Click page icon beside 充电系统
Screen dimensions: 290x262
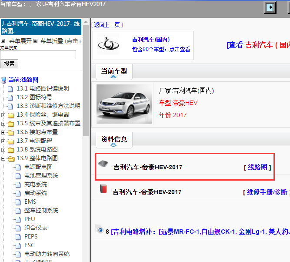click(x=18, y=185)
